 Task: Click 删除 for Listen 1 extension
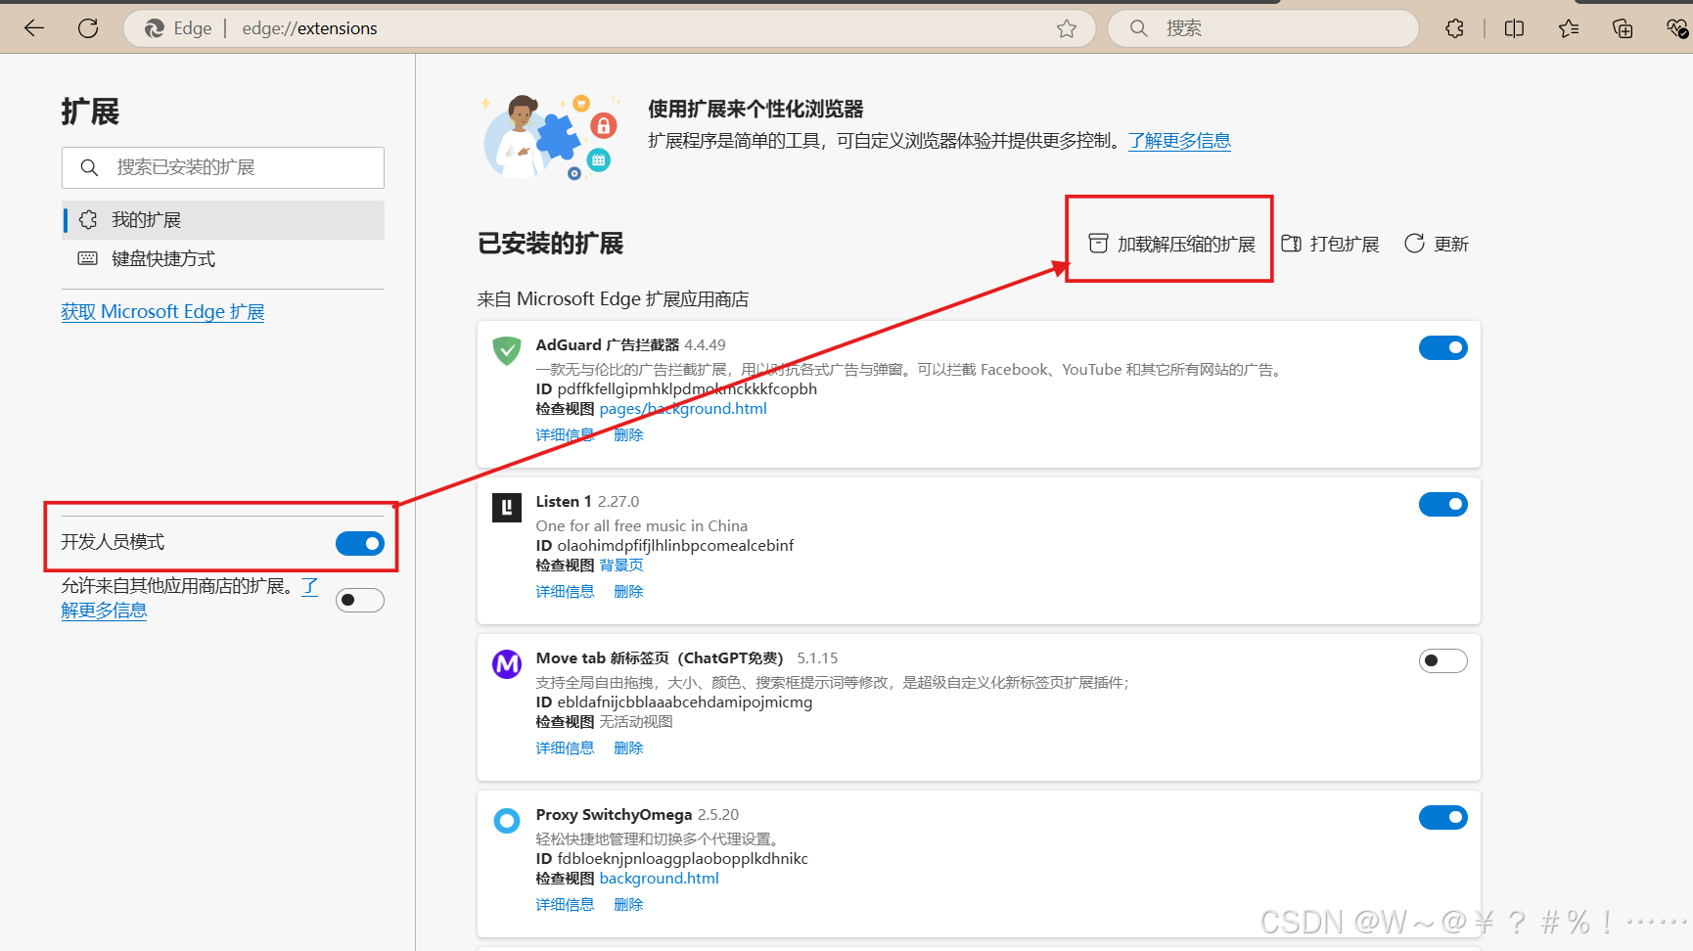click(628, 592)
